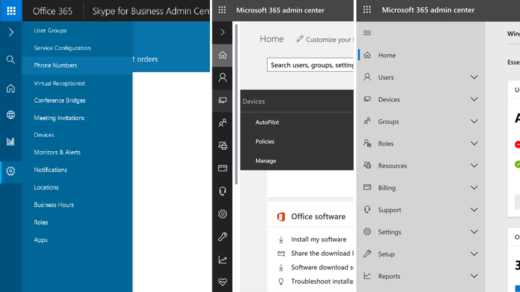This screenshot has height=292, width=520.
Task: Click Share the download link option
Action: coord(322,253)
